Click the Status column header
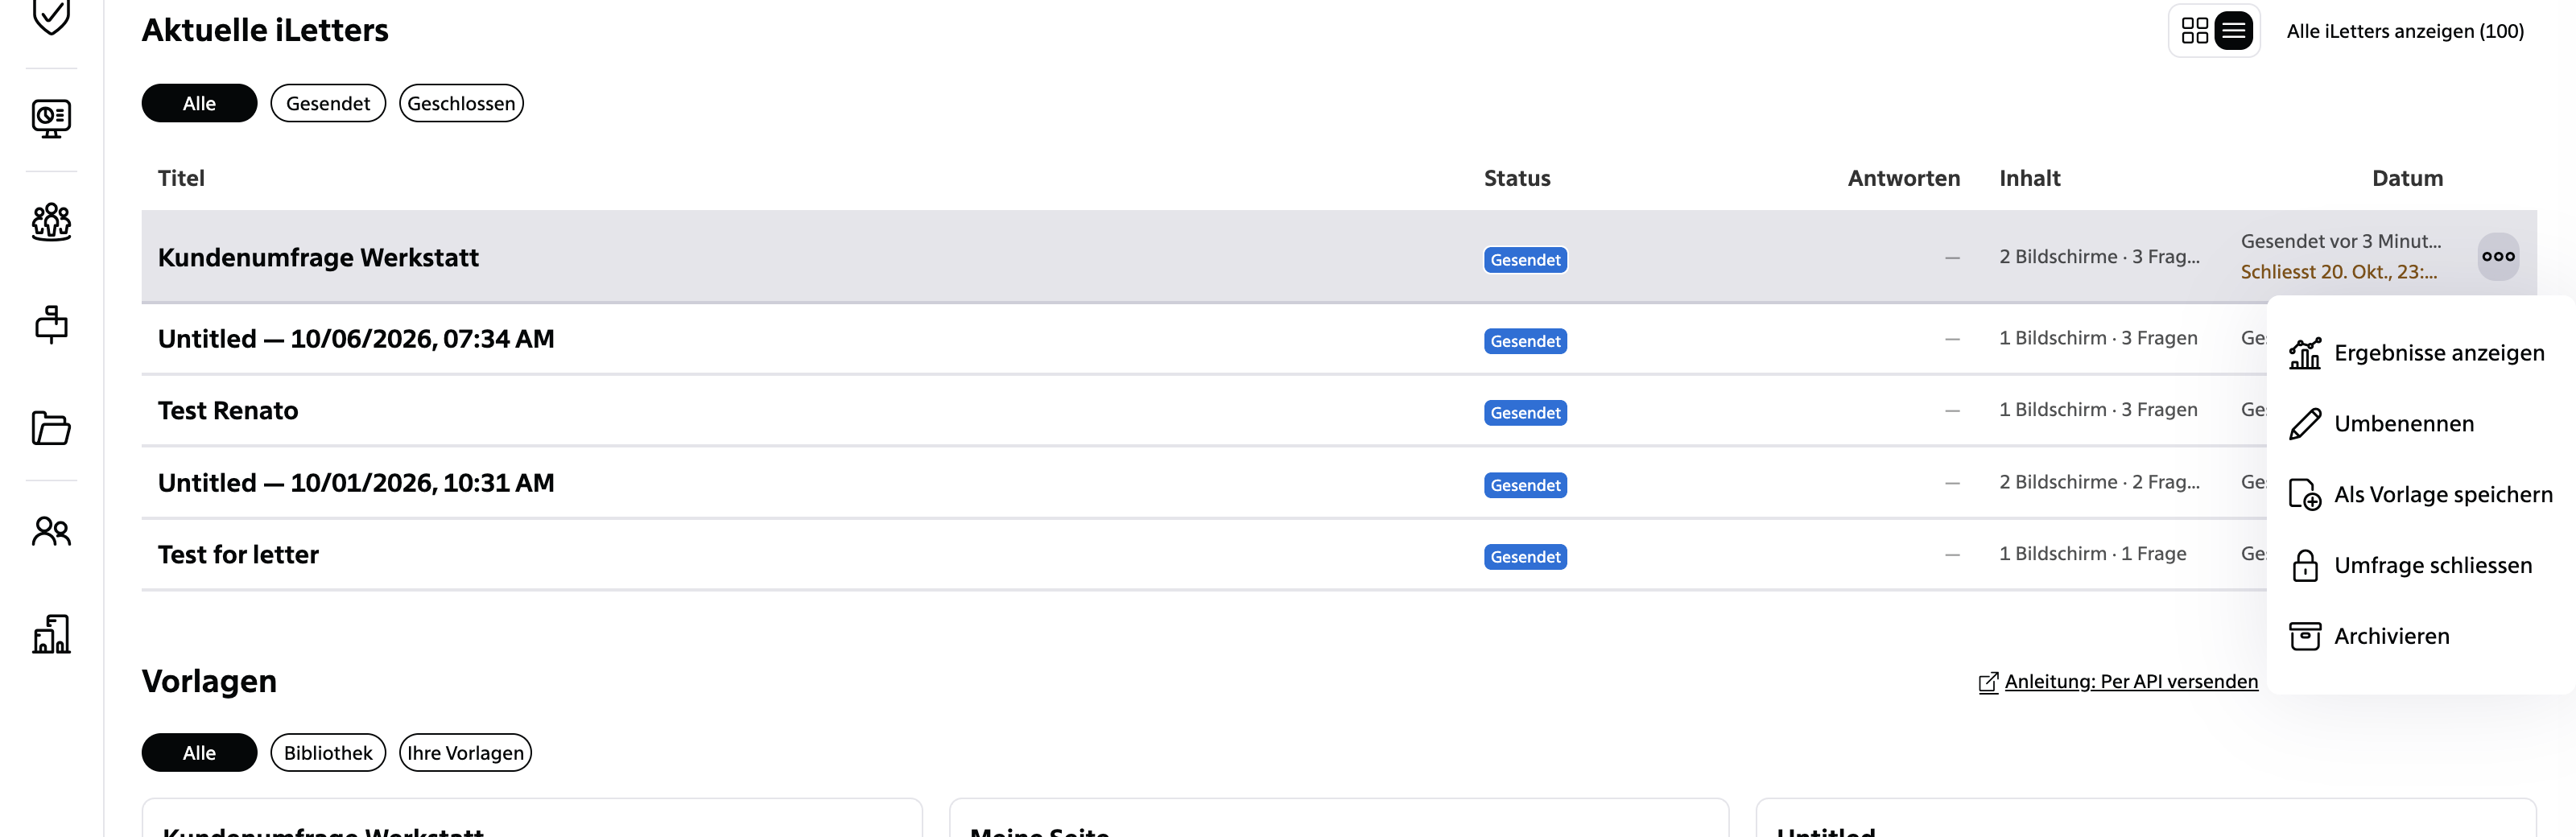The image size is (2576, 837). pyautogui.click(x=1517, y=178)
